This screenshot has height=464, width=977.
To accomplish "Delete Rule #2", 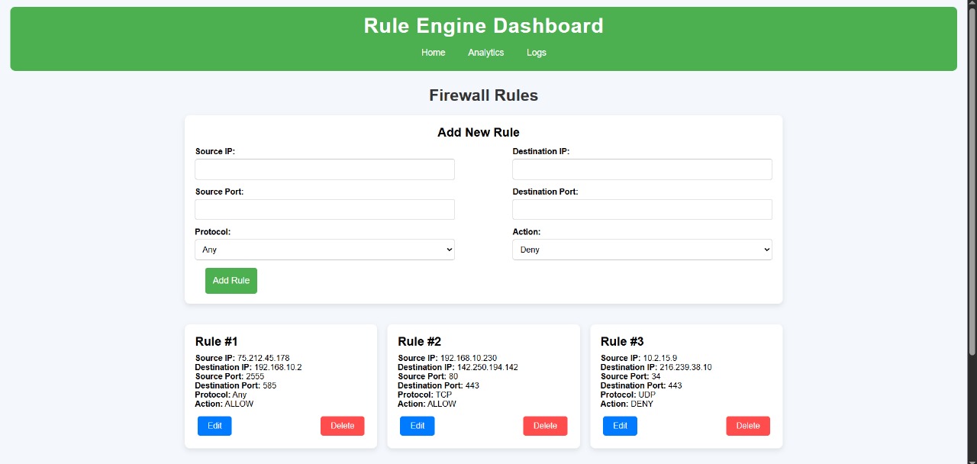I will pyautogui.click(x=545, y=426).
